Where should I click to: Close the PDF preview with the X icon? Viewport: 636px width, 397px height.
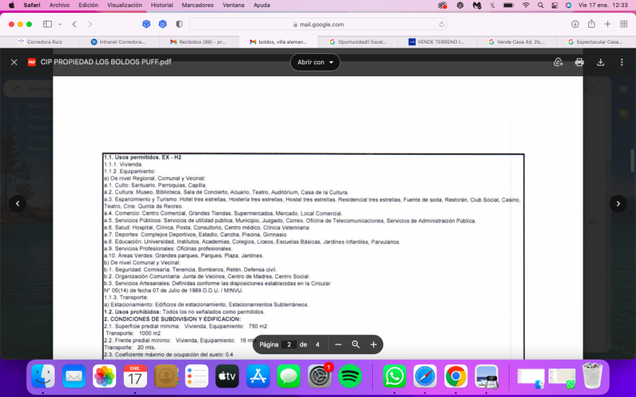(14, 62)
